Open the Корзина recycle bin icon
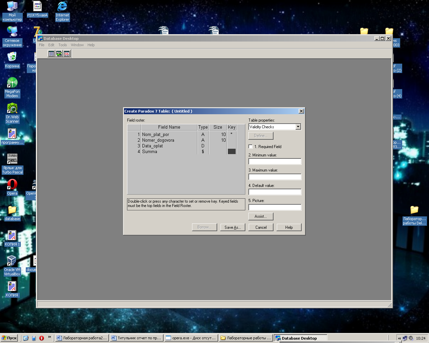This screenshot has width=429, height=343. click(x=12, y=60)
